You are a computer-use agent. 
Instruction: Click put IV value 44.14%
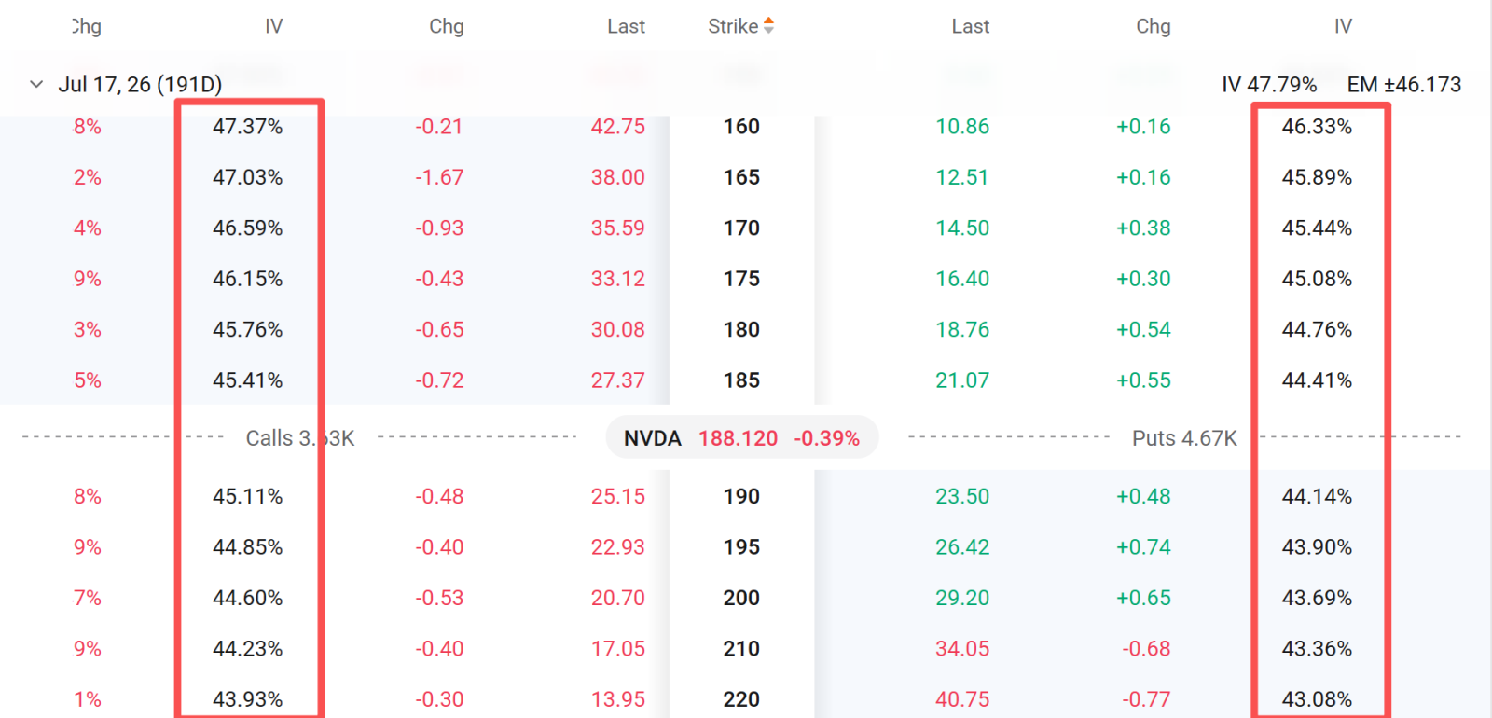(x=1317, y=496)
